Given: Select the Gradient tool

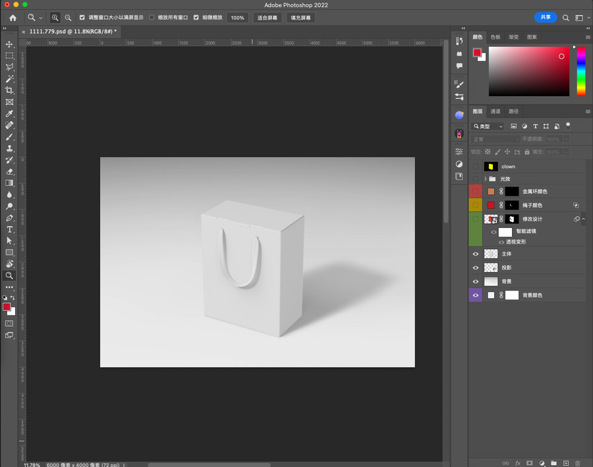Looking at the screenshot, I should (9, 183).
